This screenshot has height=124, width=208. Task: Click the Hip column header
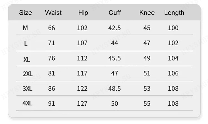pos(83,13)
